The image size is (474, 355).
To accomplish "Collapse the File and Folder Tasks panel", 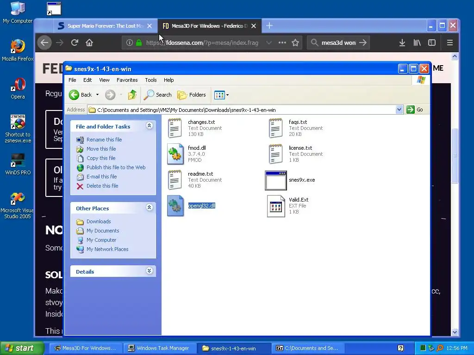I will pyautogui.click(x=150, y=126).
